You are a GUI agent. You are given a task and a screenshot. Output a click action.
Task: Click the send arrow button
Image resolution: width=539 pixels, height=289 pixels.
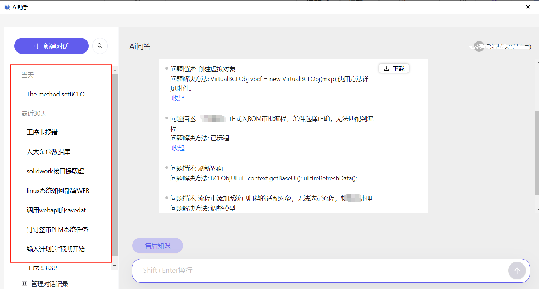pos(517,271)
